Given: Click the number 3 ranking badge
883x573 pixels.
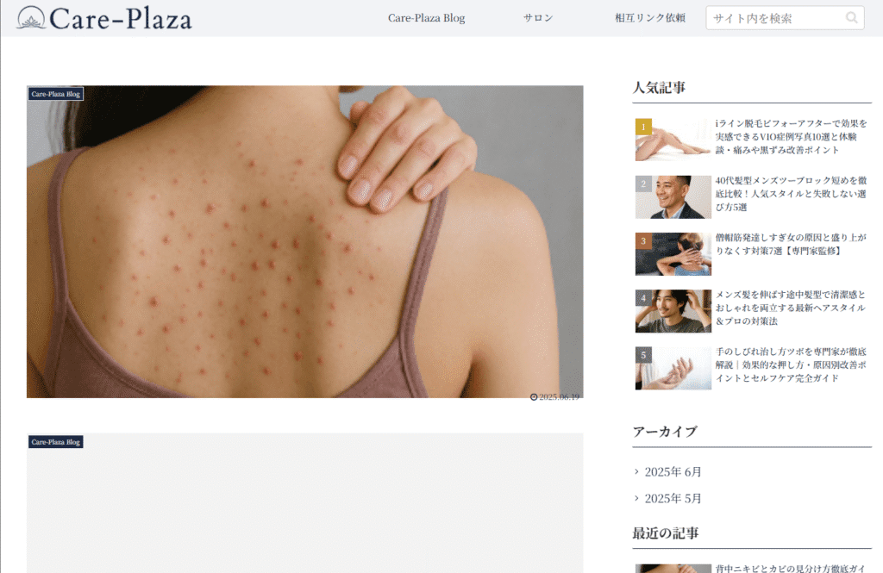Looking at the screenshot, I should [x=643, y=241].
